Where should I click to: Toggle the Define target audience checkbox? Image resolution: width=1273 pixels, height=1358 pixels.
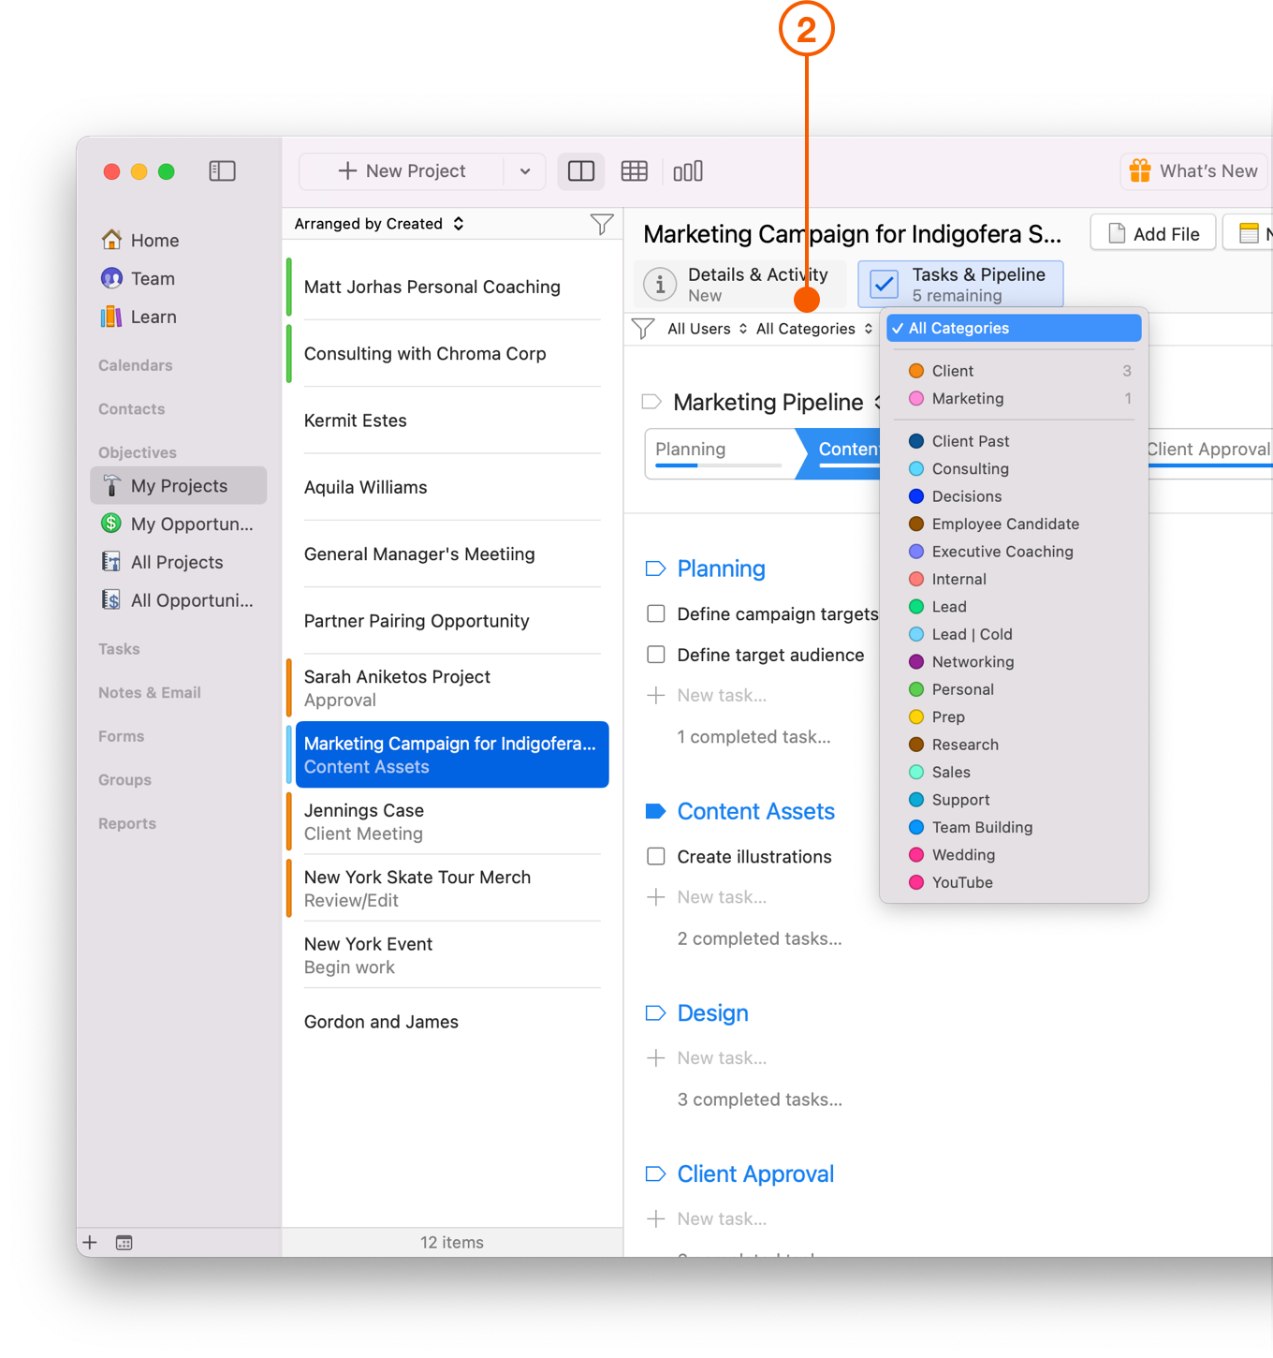[655, 655]
